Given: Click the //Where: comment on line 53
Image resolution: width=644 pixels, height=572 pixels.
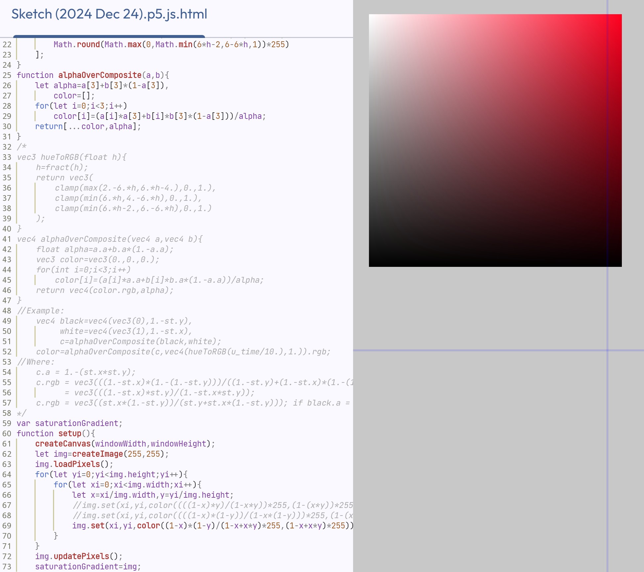Looking at the screenshot, I should click(36, 362).
